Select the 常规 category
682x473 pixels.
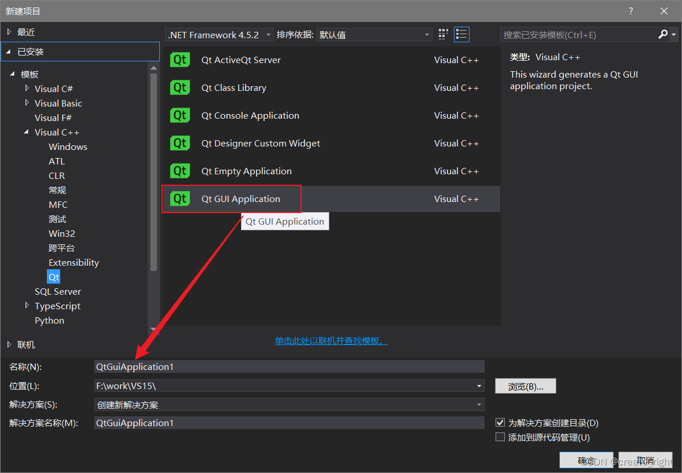point(57,190)
